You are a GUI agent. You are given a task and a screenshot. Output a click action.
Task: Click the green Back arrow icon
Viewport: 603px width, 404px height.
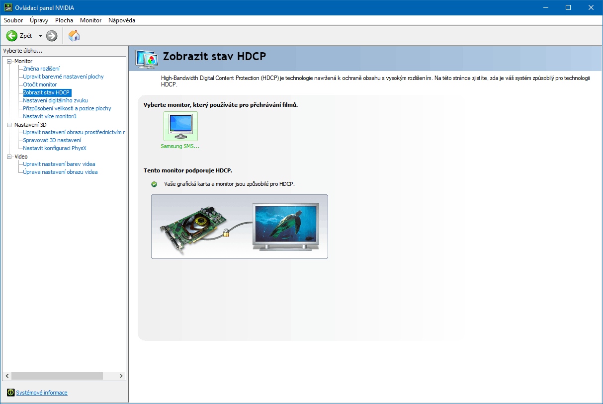coord(11,36)
